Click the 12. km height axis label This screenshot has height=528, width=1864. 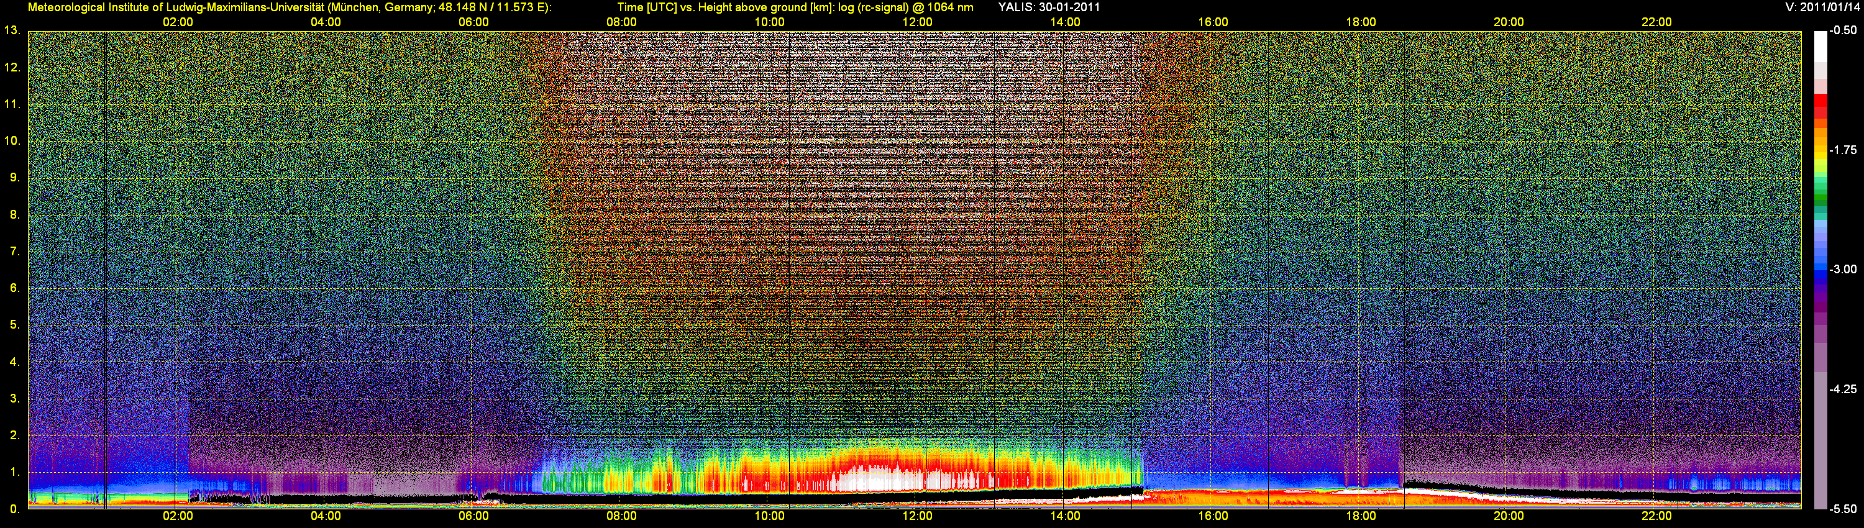(x=12, y=67)
